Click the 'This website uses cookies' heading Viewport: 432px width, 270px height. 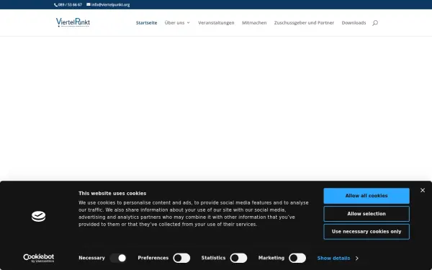[112, 194]
